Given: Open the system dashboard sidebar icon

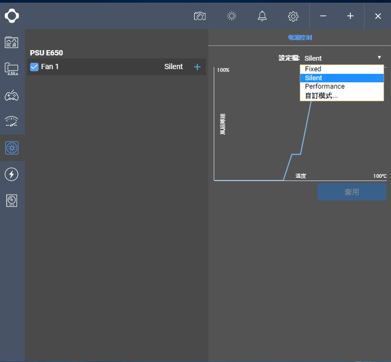Looking at the screenshot, I should point(12,42).
